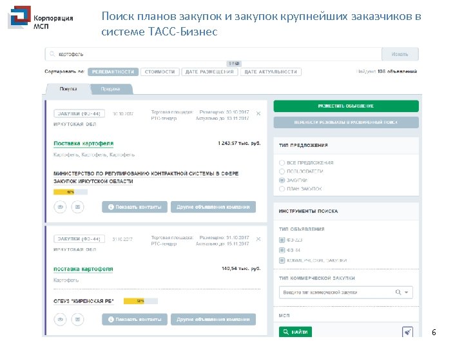
Task: Sort results by ДАТЕ РАЗМЕЩЕНИЯ
Action: coord(209,72)
